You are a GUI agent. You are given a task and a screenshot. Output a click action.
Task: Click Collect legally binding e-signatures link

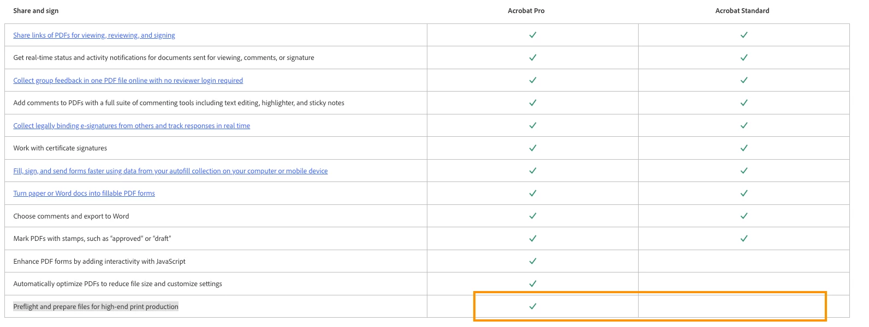[x=132, y=126]
